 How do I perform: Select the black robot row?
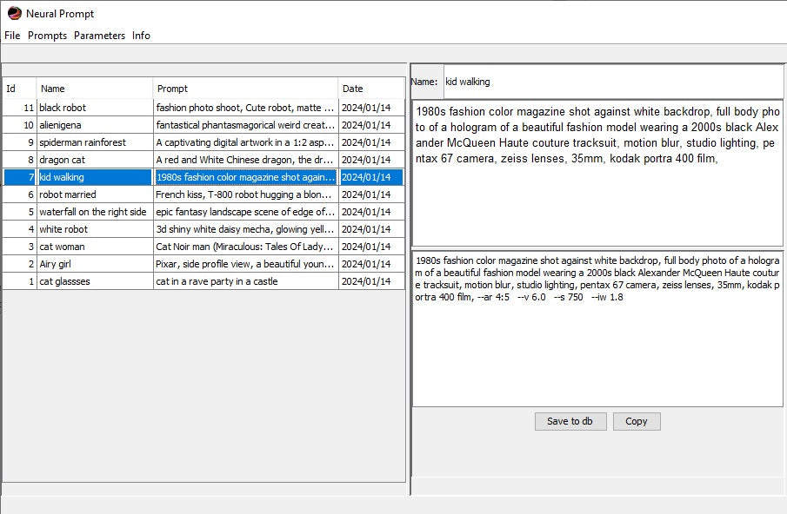point(94,108)
